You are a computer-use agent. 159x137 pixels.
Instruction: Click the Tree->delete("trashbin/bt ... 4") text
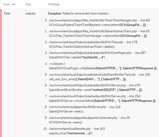77,58
